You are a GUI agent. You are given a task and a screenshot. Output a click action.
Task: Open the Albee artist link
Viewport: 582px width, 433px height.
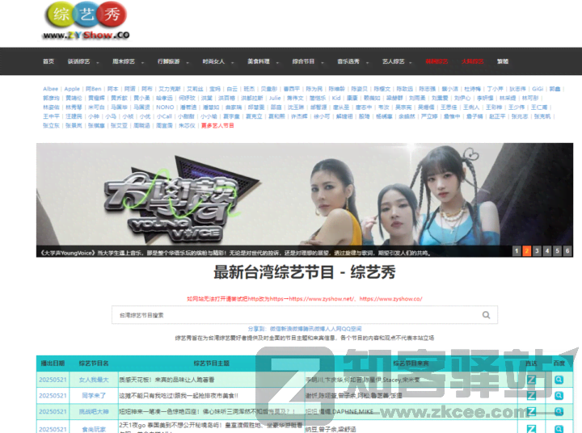[x=50, y=89]
